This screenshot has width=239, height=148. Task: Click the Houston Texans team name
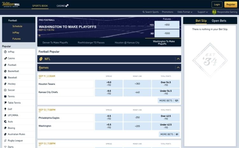47,84
